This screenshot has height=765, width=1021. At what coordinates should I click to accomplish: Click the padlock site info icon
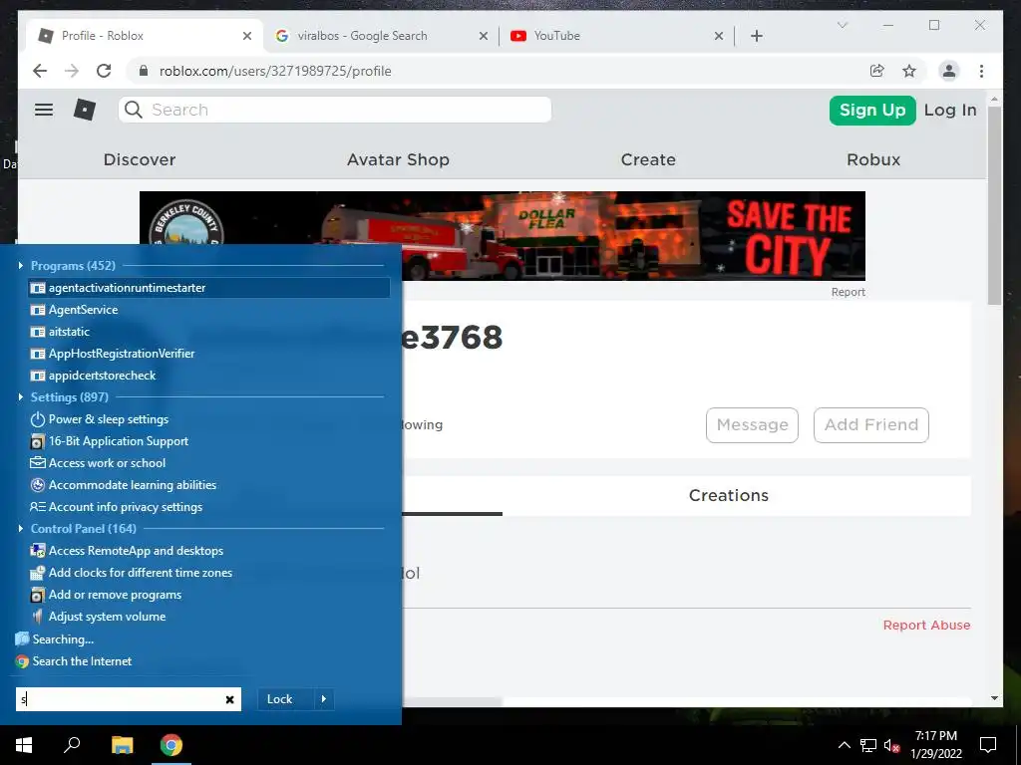point(144,71)
